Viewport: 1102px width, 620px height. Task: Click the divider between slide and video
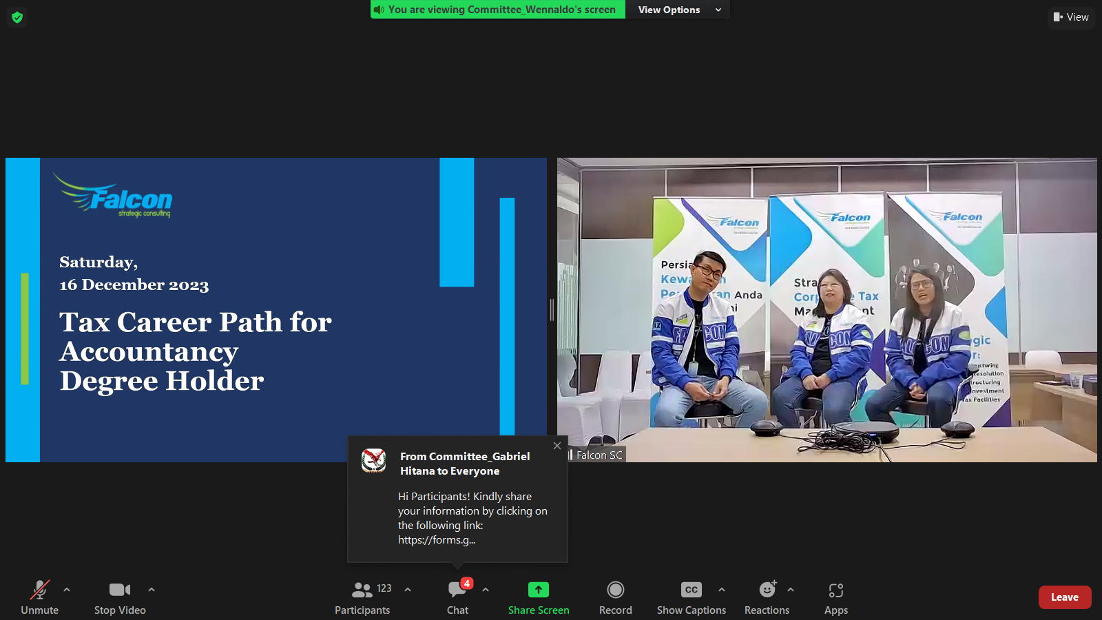(x=552, y=310)
